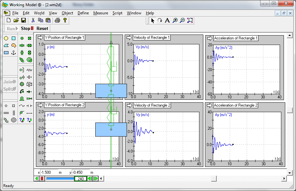This screenshot has width=296, height=191.
Task: Open the Object menu
Action: 67,13
